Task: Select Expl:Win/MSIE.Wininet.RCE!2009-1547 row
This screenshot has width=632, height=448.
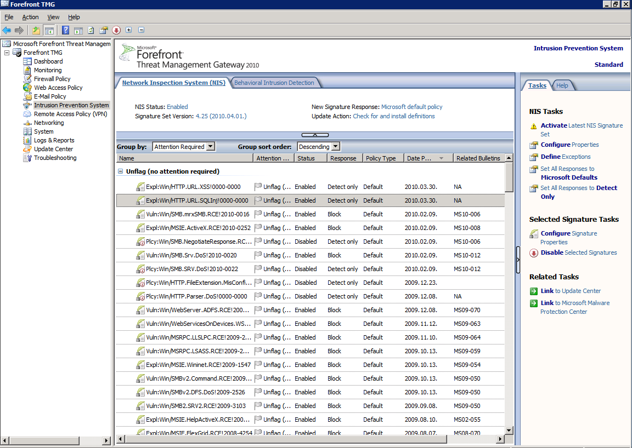Action: coord(310,365)
